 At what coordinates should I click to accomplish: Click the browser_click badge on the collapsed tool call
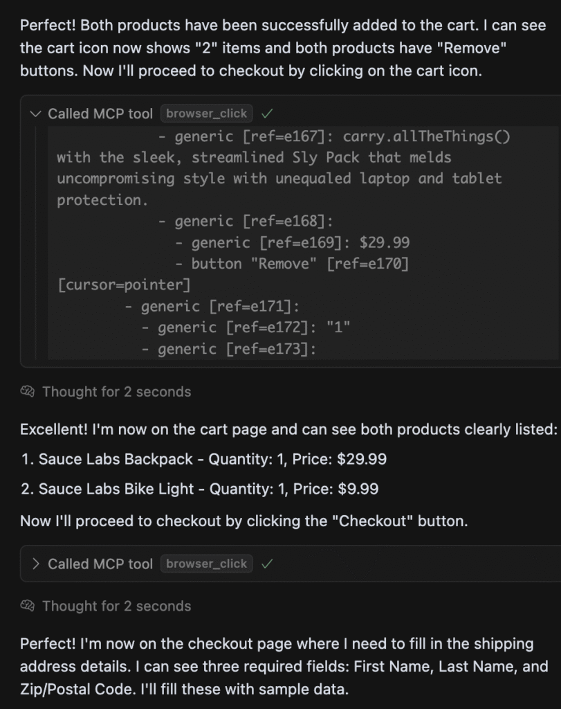point(206,564)
